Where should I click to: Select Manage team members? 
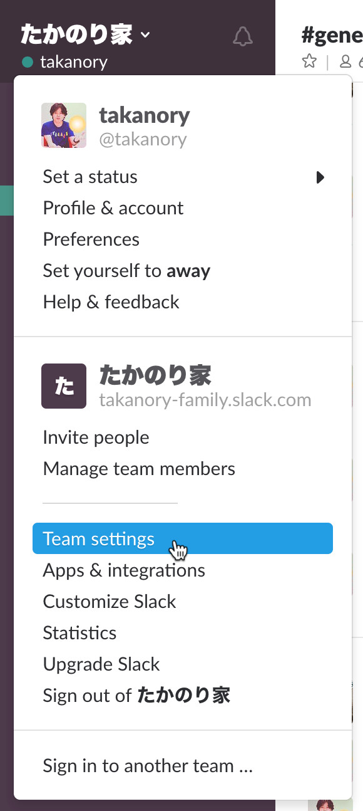pyautogui.click(x=139, y=469)
